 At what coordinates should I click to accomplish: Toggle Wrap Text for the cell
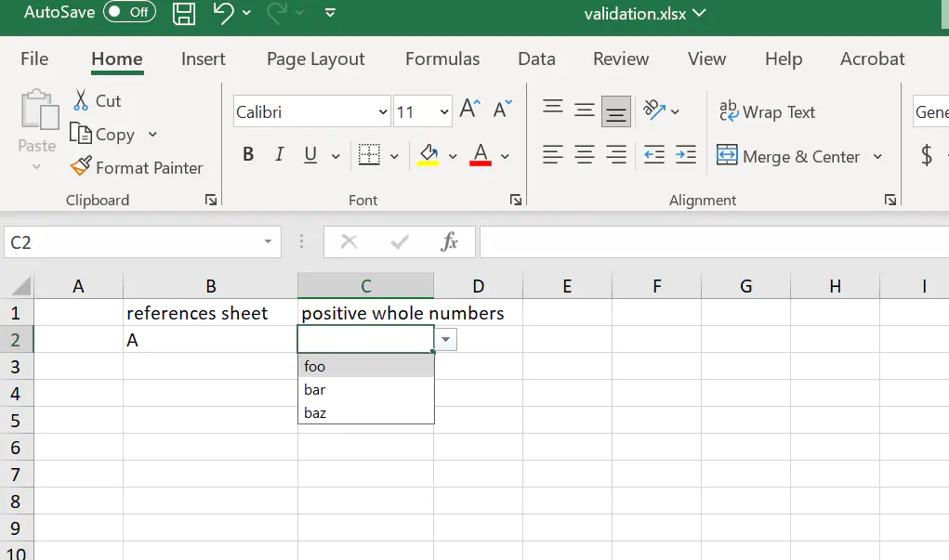pos(768,112)
